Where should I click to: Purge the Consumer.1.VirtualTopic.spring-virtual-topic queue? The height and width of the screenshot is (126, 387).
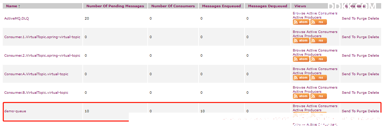tap(362, 37)
